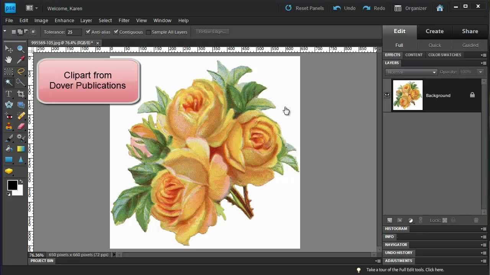490x275 pixels.
Task: Expand the Adjustments panel
Action: click(x=399, y=261)
